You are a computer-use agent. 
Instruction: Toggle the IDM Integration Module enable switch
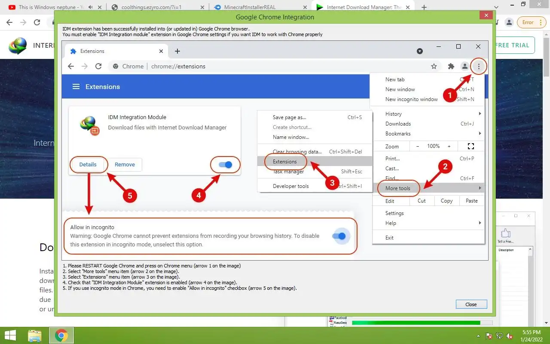225,165
